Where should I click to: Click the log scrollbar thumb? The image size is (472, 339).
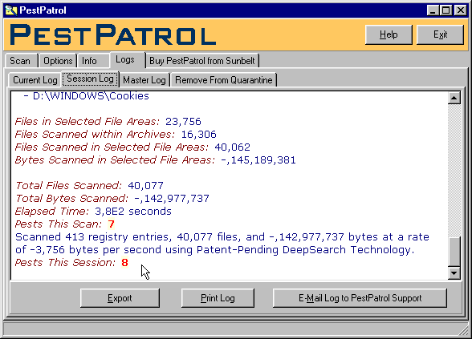[454, 252]
